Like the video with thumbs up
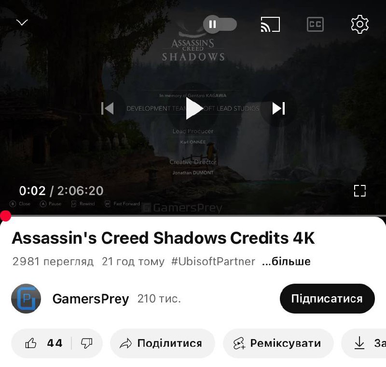This screenshot has height=367, width=386. (x=43, y=343)
